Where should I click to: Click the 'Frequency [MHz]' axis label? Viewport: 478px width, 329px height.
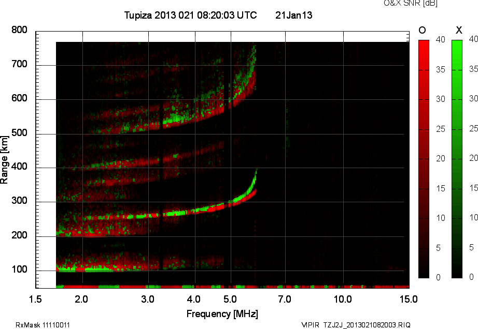coord(222,314)
